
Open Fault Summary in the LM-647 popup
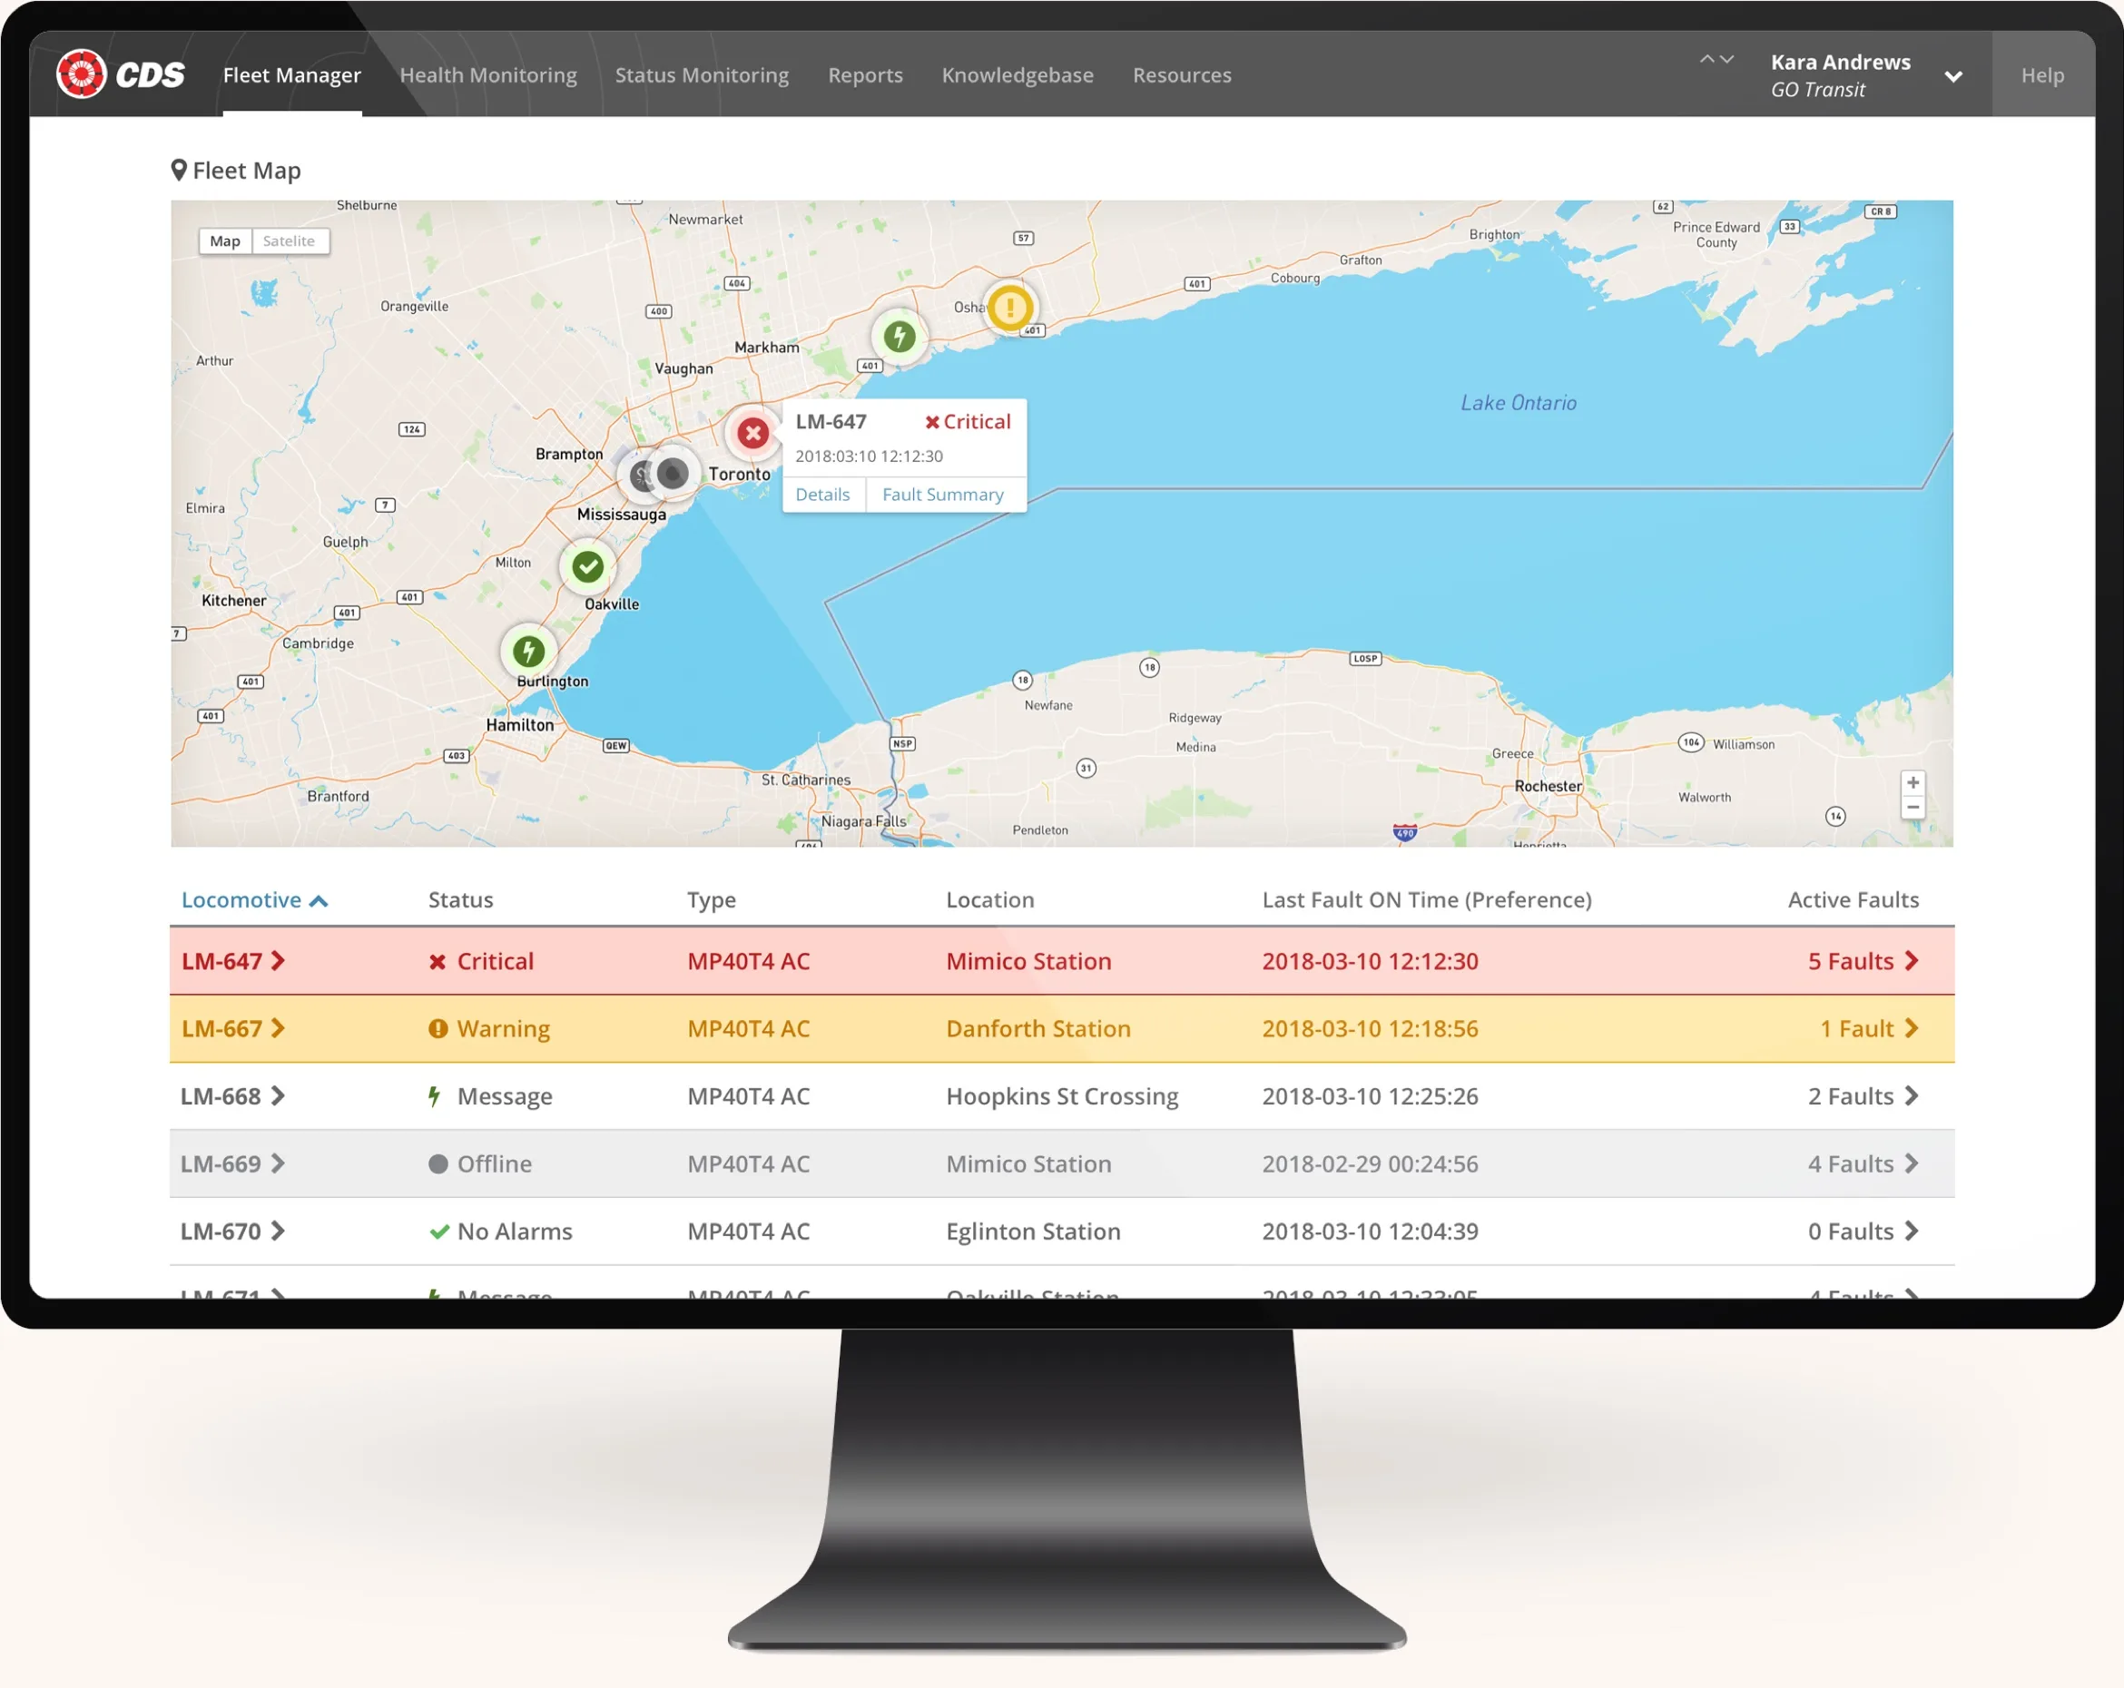pyautogui.click(x=943, y=495)
